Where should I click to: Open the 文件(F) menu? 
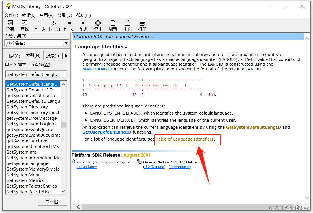click(11, 15)
